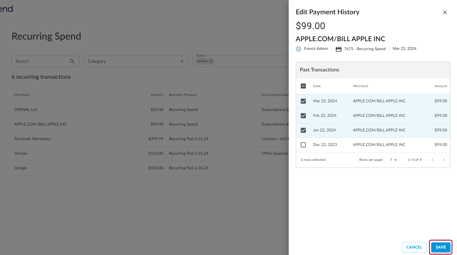457x255 pixels.
Task: Click the Amount column header in main table
Action: coord(157,95)
